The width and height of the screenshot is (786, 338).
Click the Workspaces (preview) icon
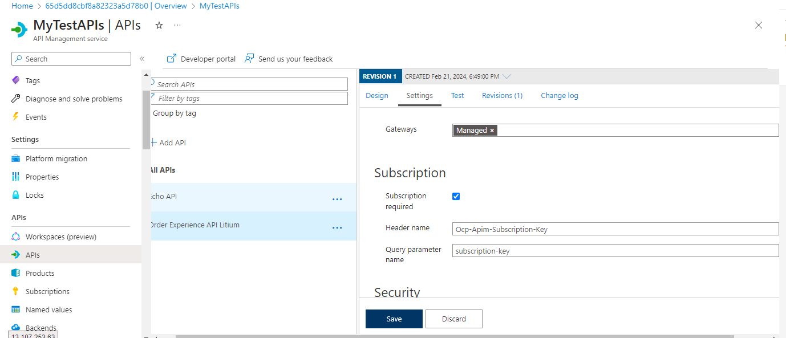(16, 237)
